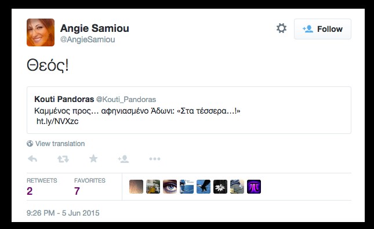The width and height of the screenshot is (374, 229).
Task: Retweet using the retweet arrows icon
Action: (x=63, y=159)
